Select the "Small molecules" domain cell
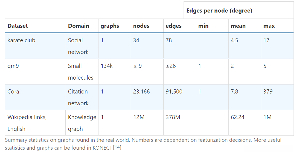Image resolution: width=296 pixels, height=154 pixels. point(81,72)
